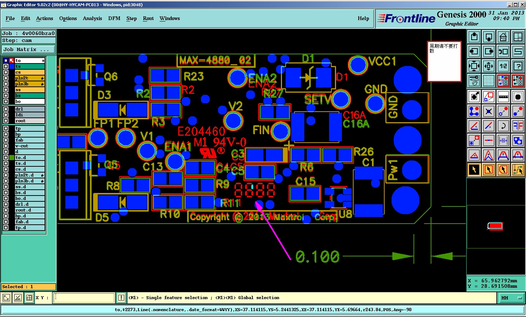Open the Edit menu
526x317 pixels.
pyautogui.click(x=26, y=18)
